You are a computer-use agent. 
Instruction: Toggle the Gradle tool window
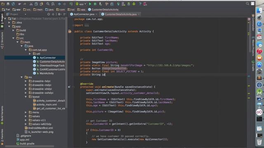(x=253, y=66)
